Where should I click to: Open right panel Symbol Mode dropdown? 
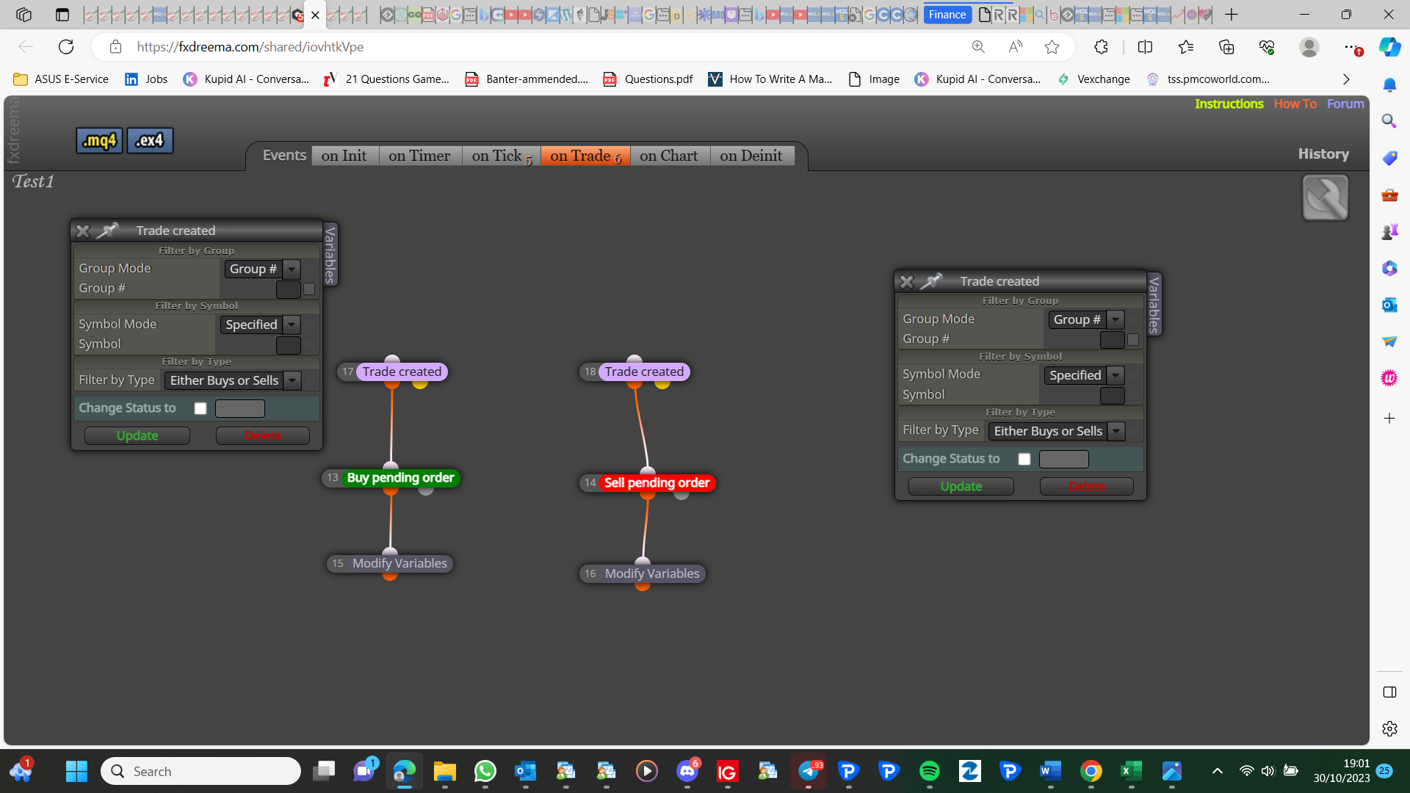1084,375
